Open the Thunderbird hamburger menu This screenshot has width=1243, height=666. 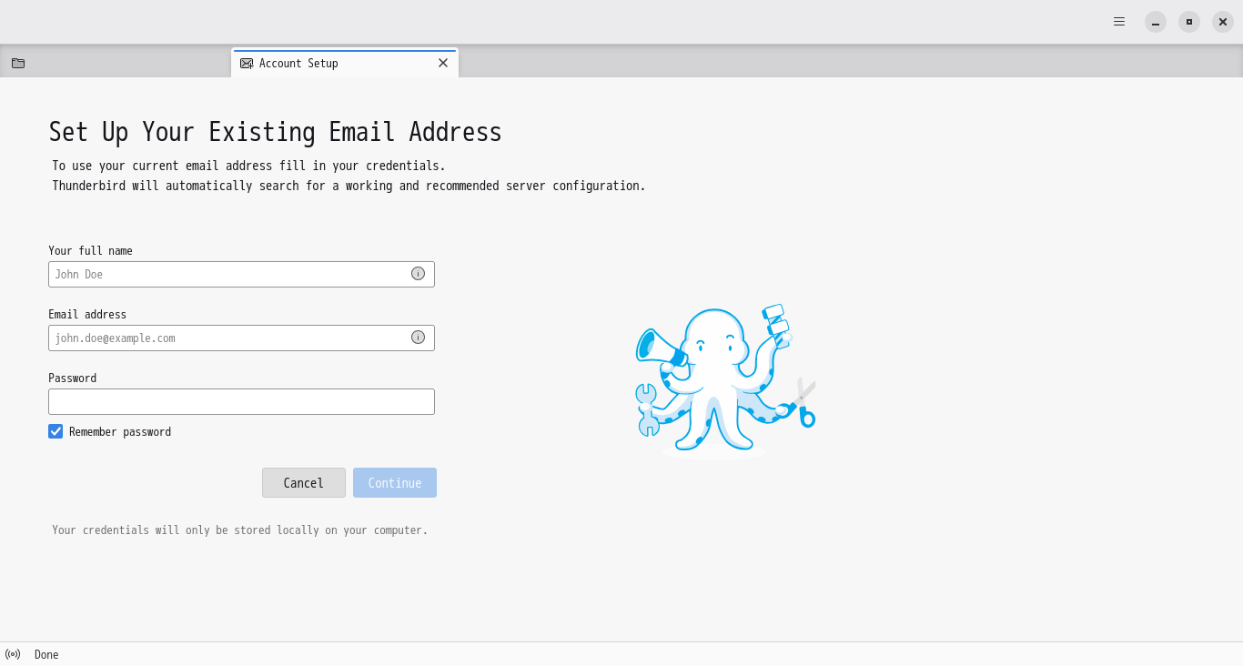click(x=1119, y=22)
